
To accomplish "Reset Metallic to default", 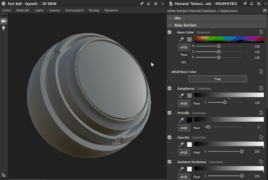I will tap(261, 112).
